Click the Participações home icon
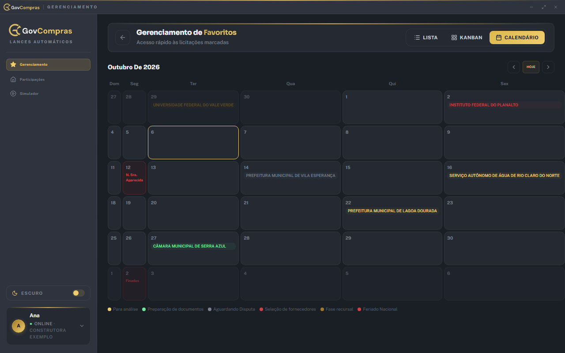Screen dimensions: 565x353 pyautogui.click(x=13, y=79)
